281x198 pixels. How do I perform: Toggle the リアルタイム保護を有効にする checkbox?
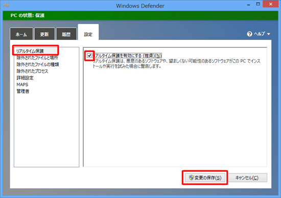(x=89, y=56)
